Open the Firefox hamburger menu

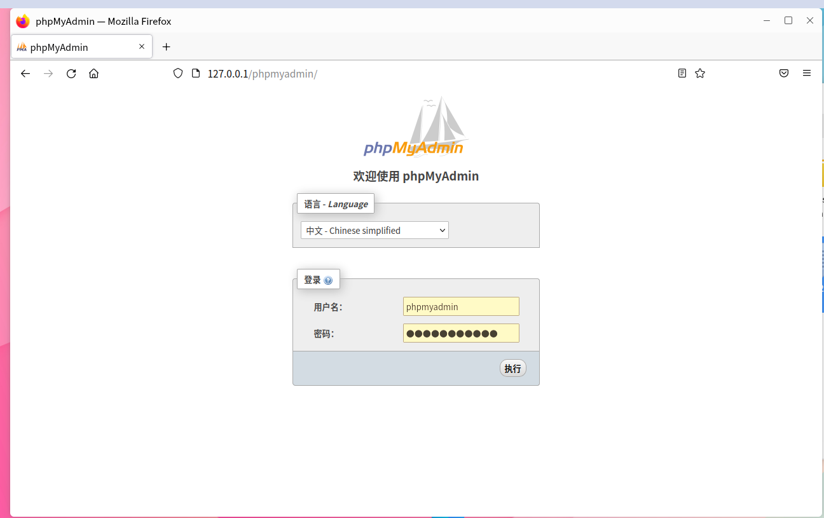tap(807, 74)
